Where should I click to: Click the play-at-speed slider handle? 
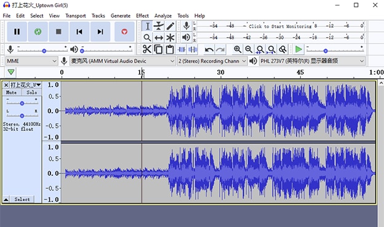[326, 51]
